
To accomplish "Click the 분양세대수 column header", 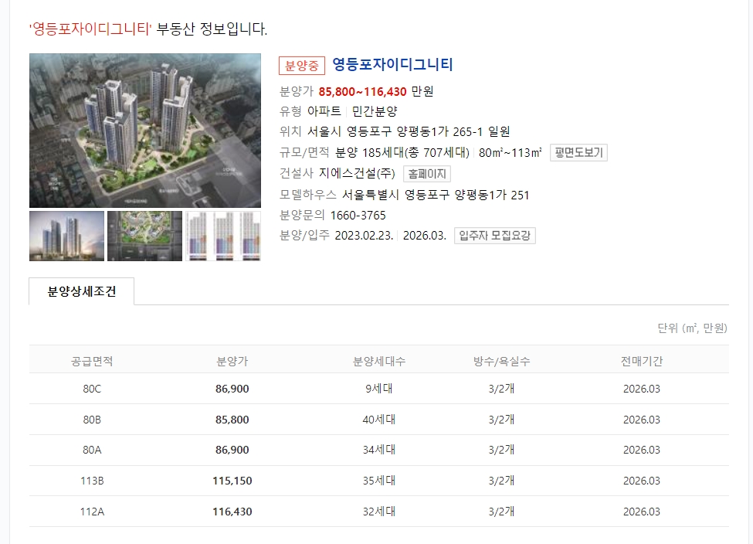I will click(x=379, y=361).
